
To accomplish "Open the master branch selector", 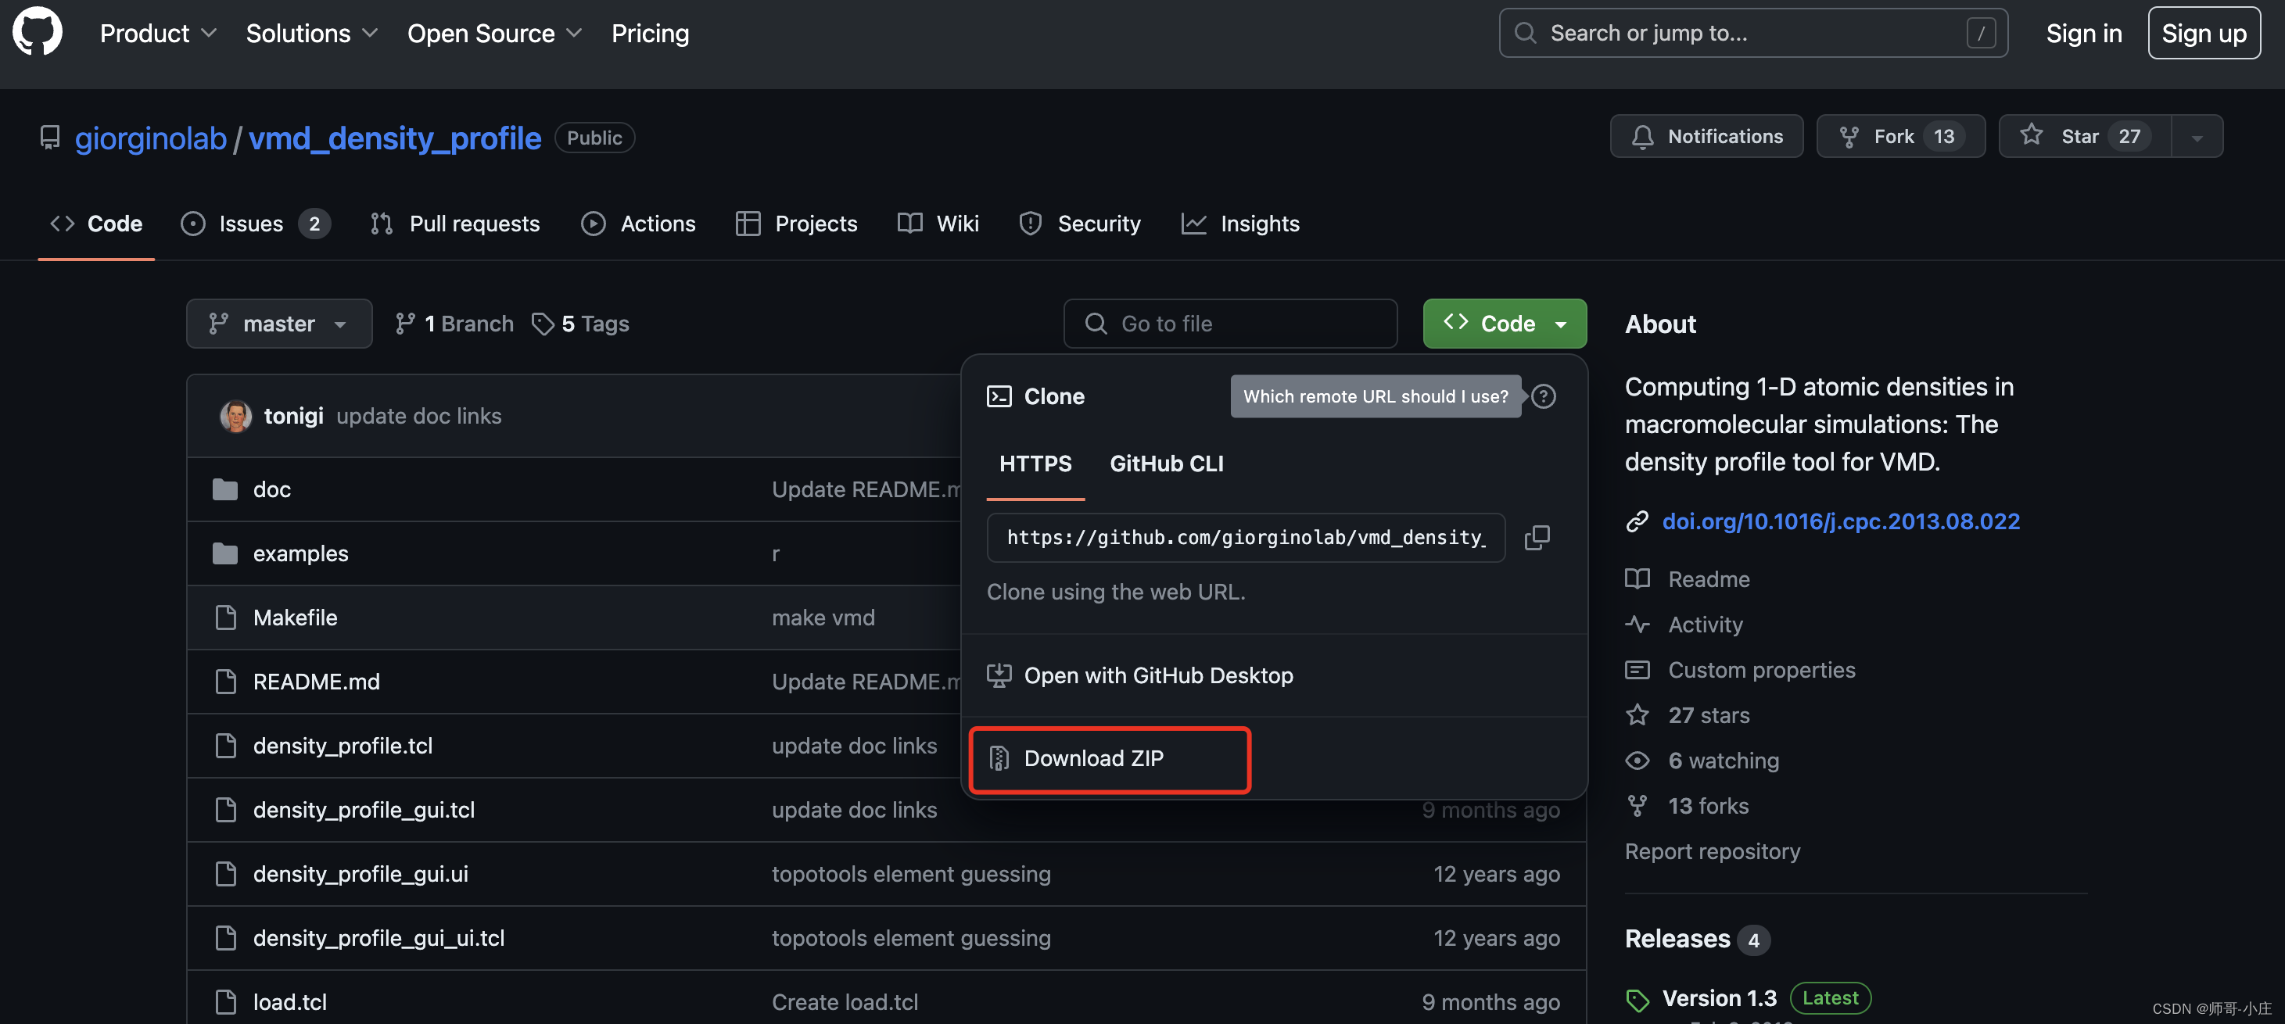I will click(x=278, y=324).
